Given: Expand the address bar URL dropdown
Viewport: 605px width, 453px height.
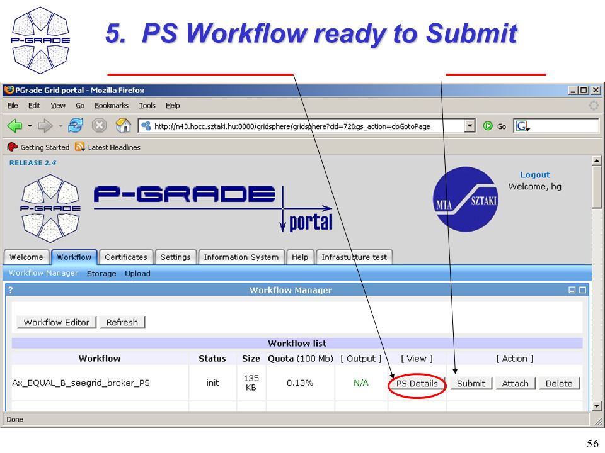Looking at the screenshot, I should (x=470, y=126).
